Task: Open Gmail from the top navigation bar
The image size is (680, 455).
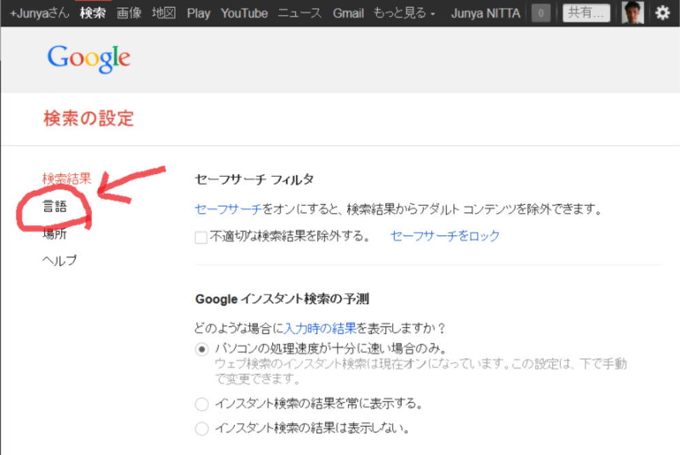Action: [x=348, y=13]
